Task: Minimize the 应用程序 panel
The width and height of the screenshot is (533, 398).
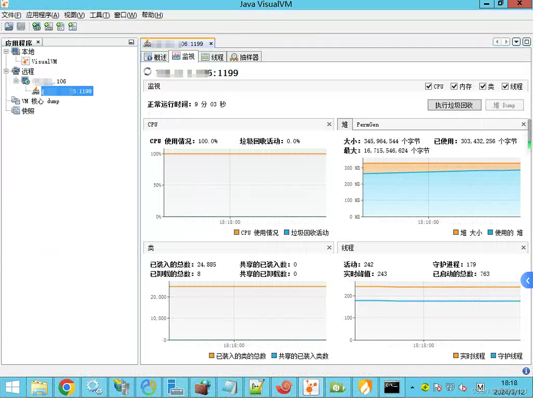Action: pos(131,42)
